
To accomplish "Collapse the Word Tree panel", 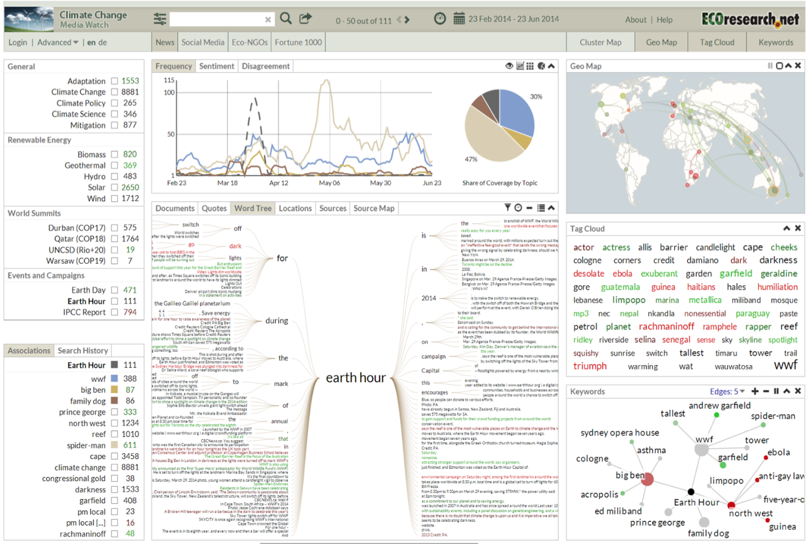I will click(551, 208).
